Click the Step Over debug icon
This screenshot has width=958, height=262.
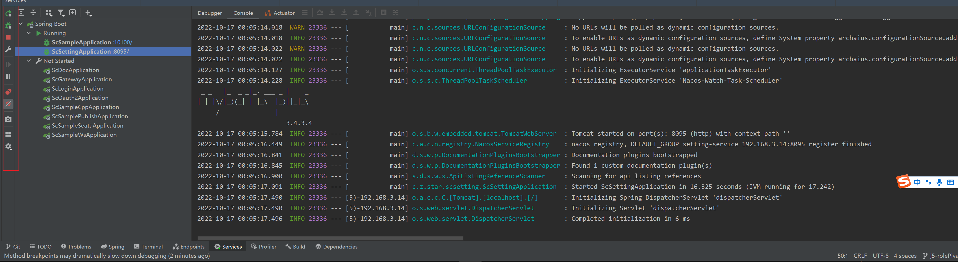(320, 13)
